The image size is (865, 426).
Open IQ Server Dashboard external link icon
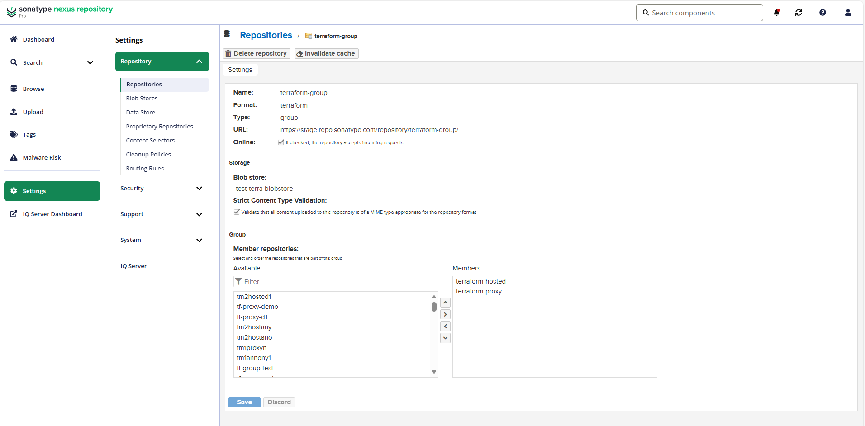tap(14, 214)
